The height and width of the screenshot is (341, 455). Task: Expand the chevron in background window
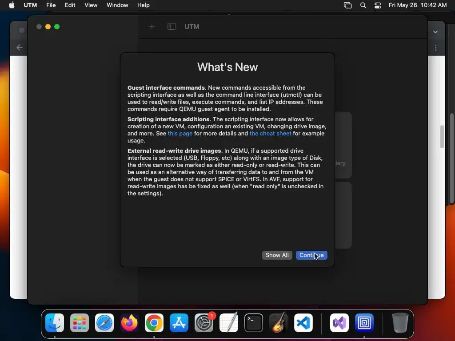coord(435,32)
